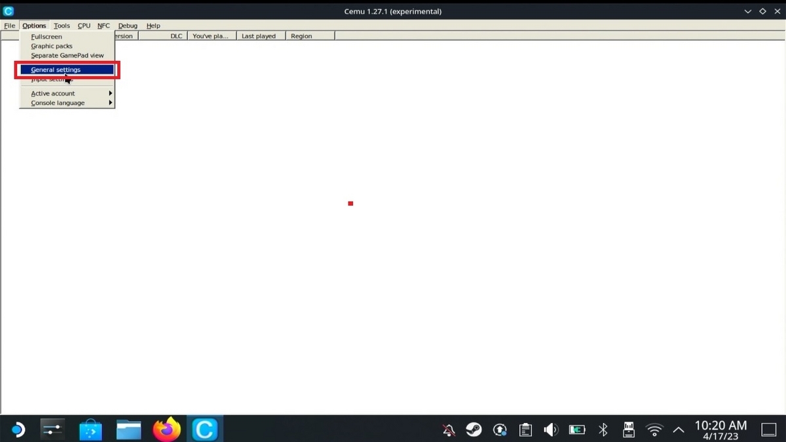Sort by the You've played column
The width and height of the screenshot is (786, 442).
[x=212, y=36]
